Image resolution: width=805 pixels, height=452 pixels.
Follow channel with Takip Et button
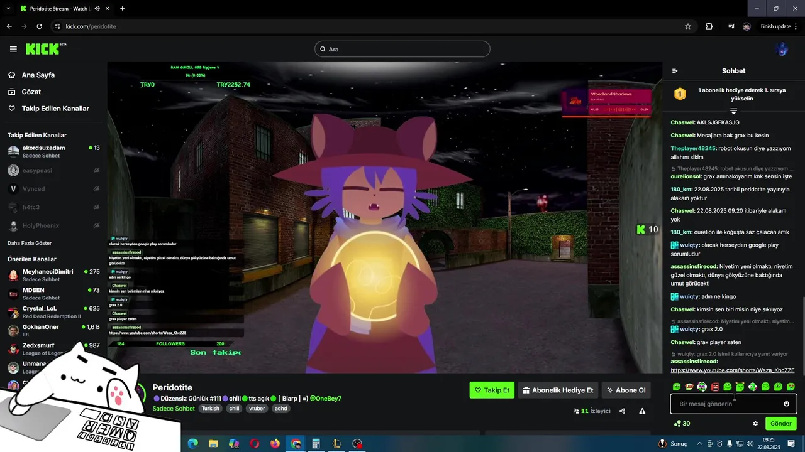point(492,390)
